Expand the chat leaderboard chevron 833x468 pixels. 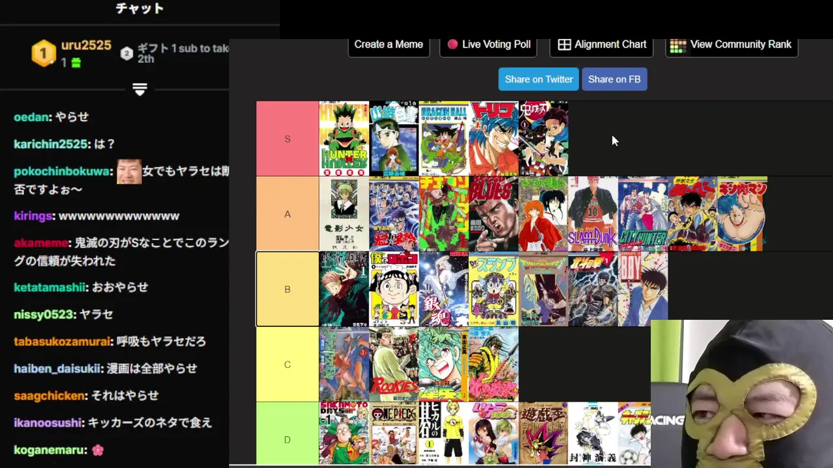coord(140,89)
